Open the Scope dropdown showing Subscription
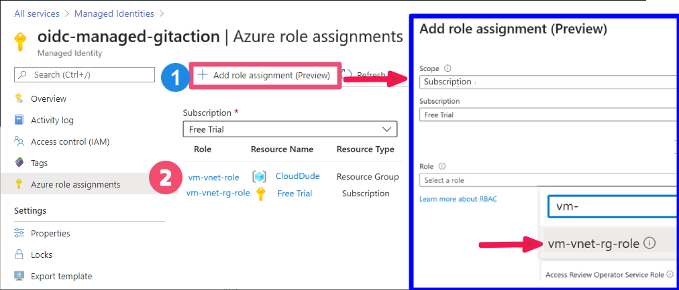 (547, 82)
